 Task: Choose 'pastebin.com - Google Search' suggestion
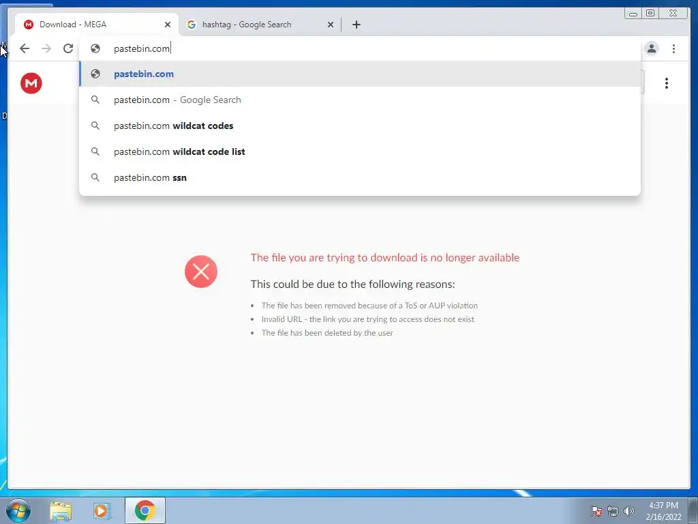[360, 100]
